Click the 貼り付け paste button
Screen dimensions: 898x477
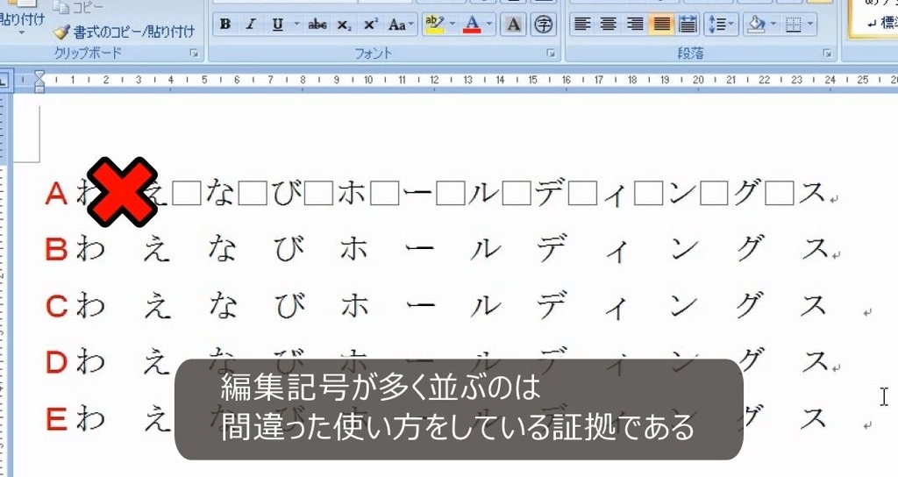[22, 19]
